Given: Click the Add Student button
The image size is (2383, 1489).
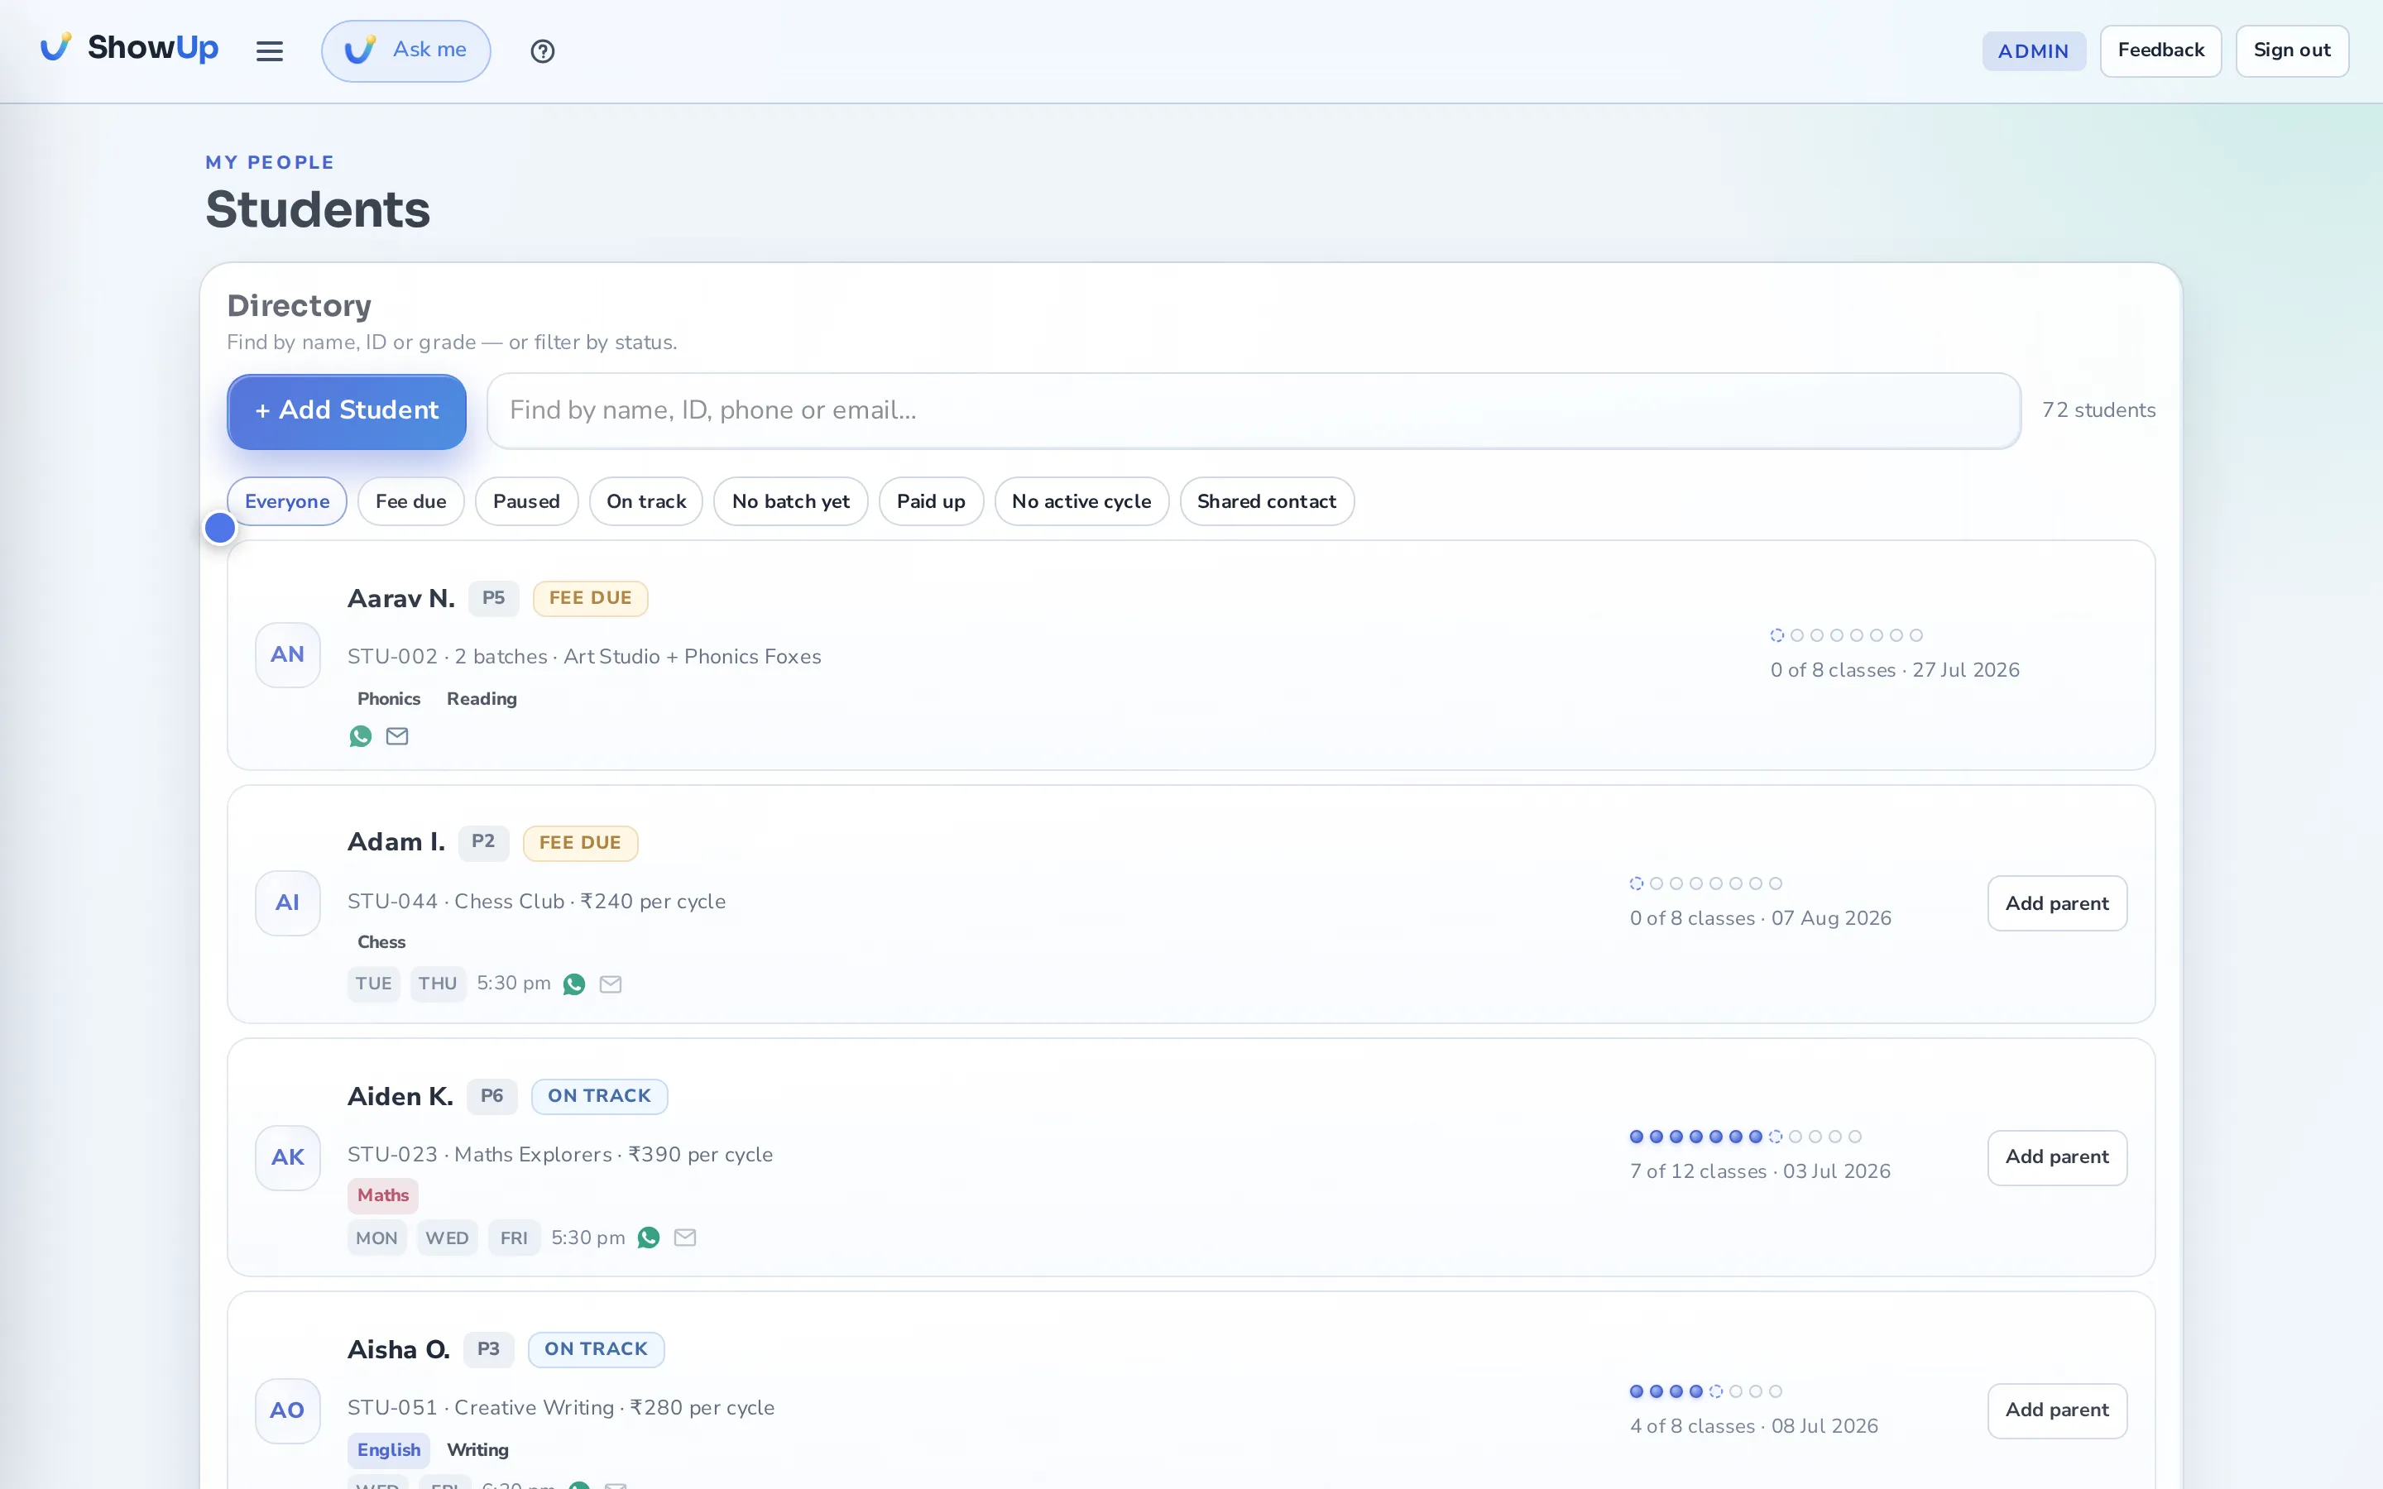Looking at the screenshot, I should (x=347, y=410).
